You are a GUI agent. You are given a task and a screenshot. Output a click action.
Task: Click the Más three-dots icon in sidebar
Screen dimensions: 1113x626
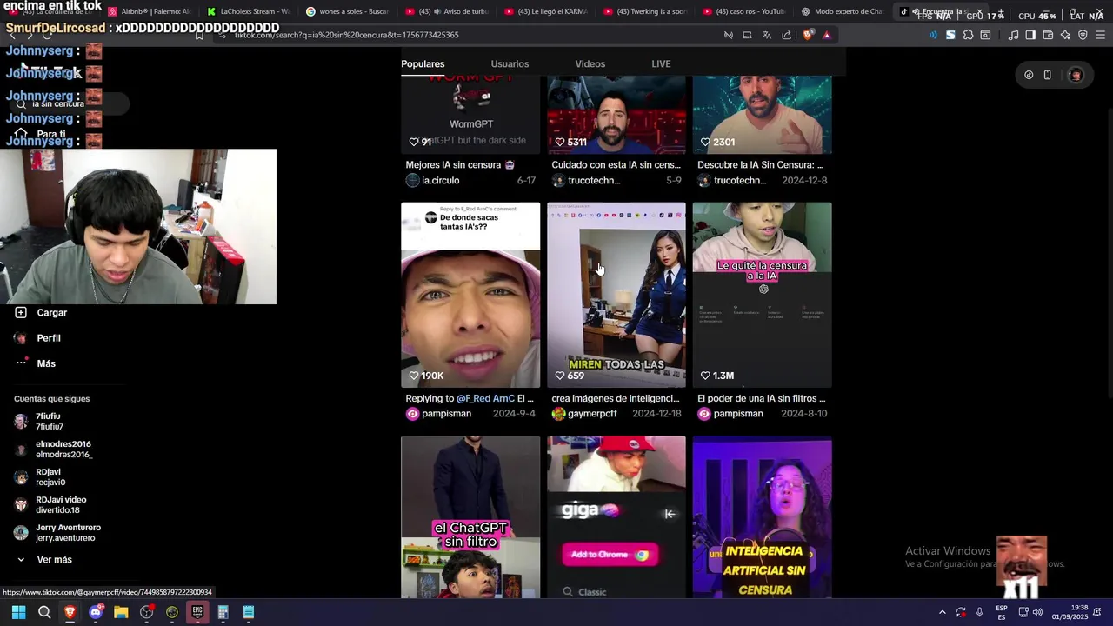point(21,363)
